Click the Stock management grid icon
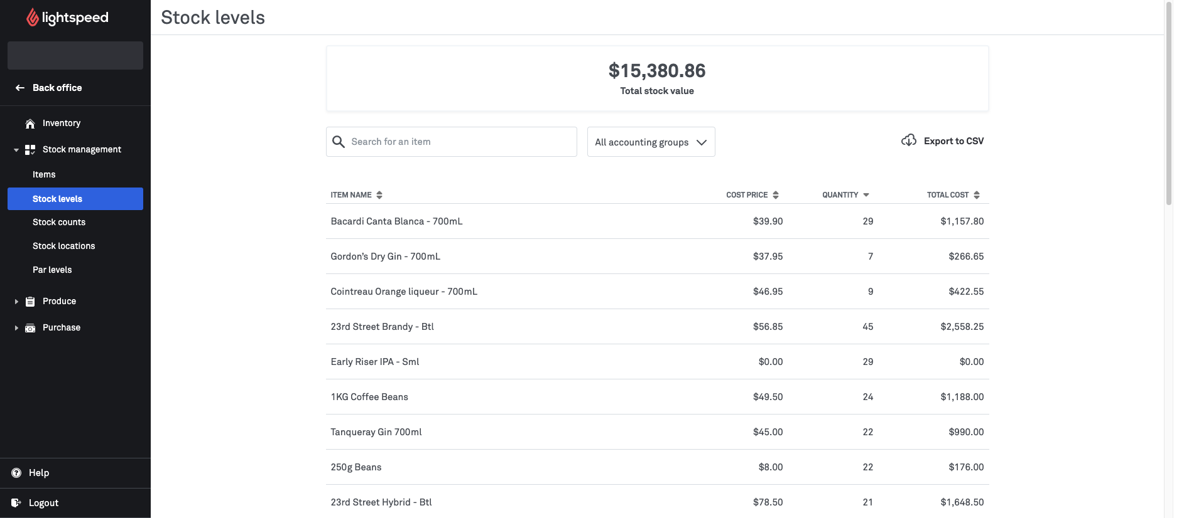This screenshot has height=518, width=1184. (30, 150)
